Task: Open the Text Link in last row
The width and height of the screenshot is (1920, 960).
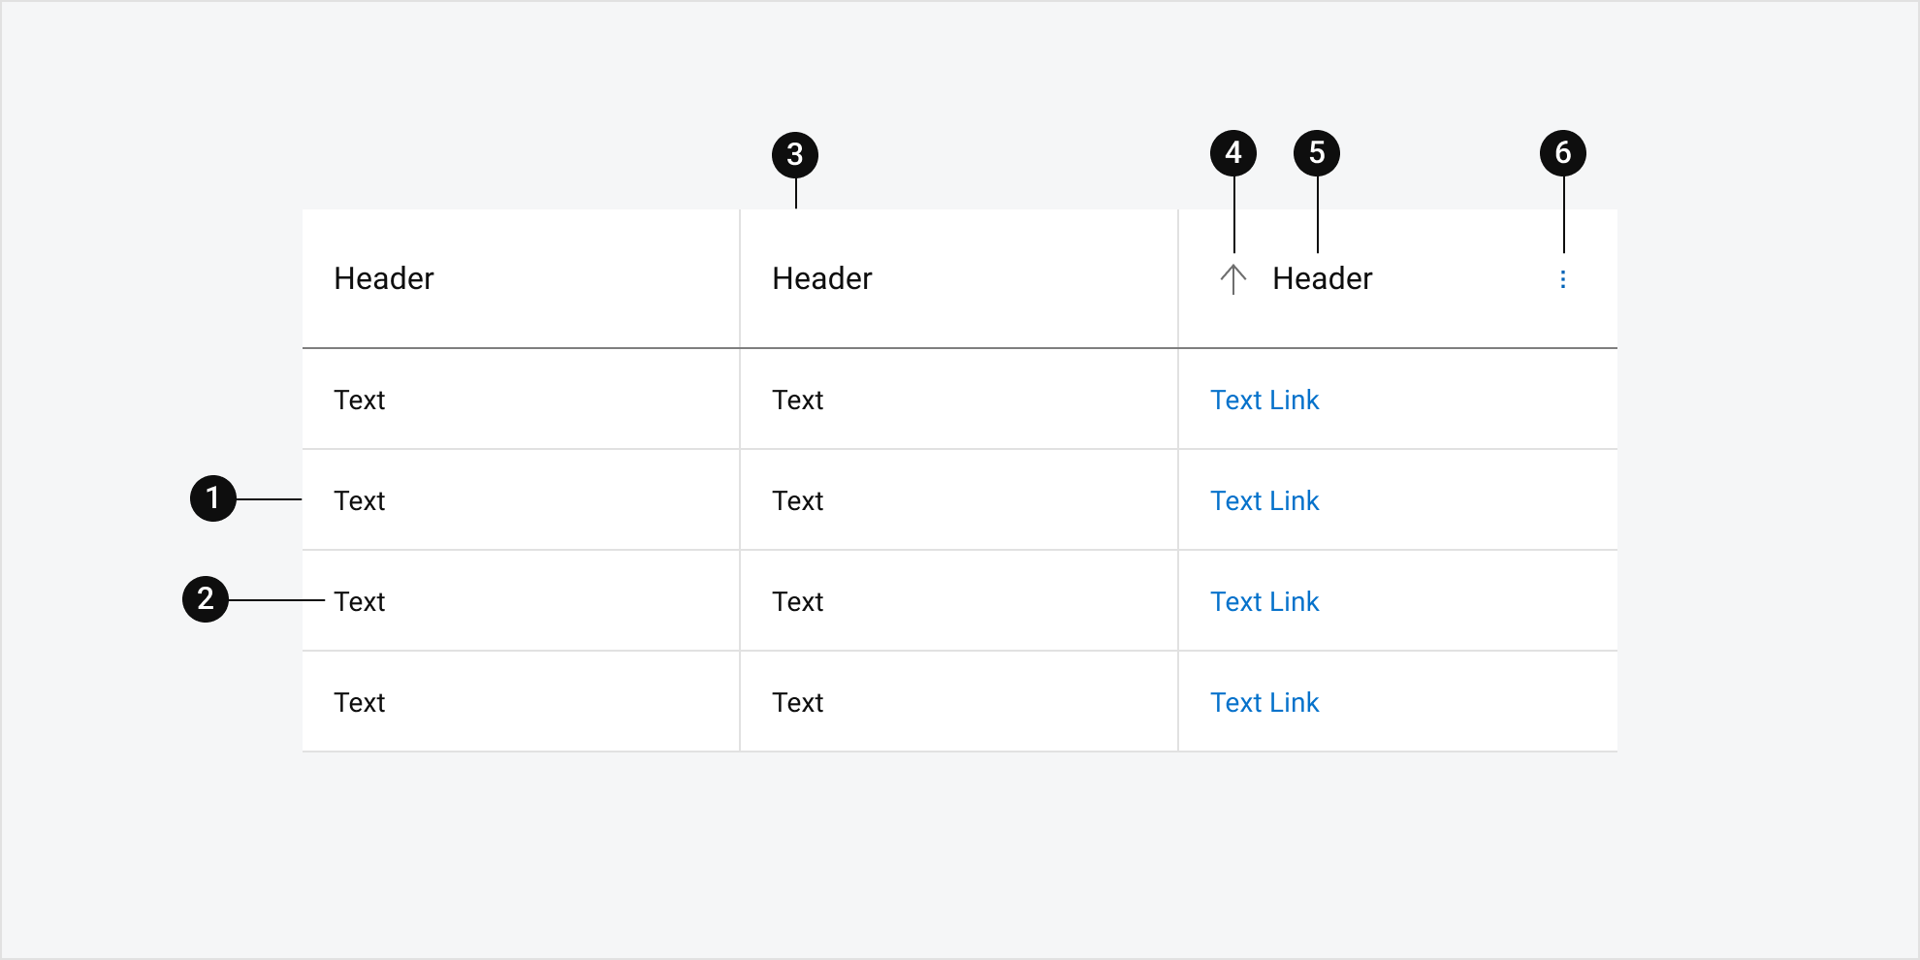Action: [x=1264, y=702]
